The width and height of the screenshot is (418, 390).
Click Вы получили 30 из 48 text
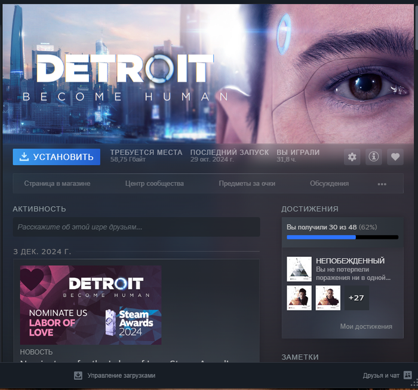(321, 227)
